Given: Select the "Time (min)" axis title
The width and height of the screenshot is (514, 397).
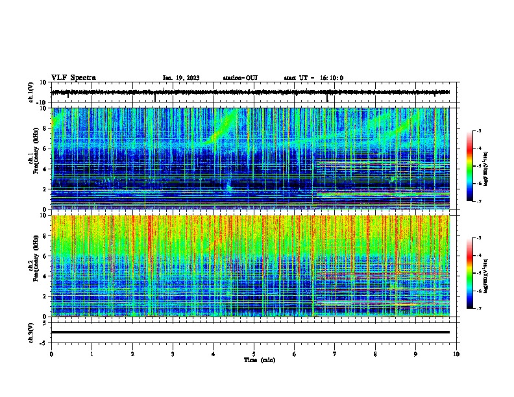Looking at the screenshot, I should [260, 360].
